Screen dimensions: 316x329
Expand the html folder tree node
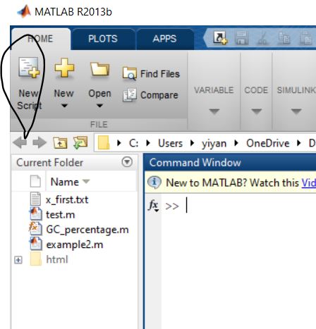pos(18,260)
